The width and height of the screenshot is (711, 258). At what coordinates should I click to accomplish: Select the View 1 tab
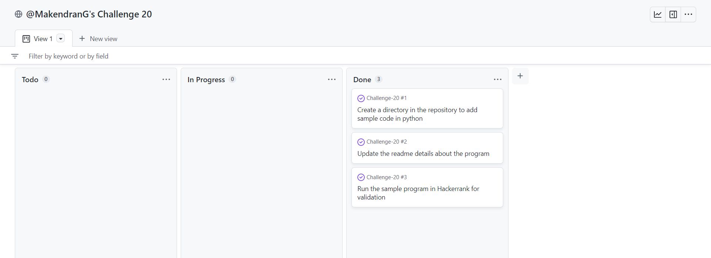tap(43, 39)
